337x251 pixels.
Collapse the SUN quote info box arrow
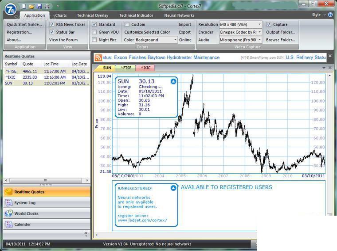pos(173,81)
